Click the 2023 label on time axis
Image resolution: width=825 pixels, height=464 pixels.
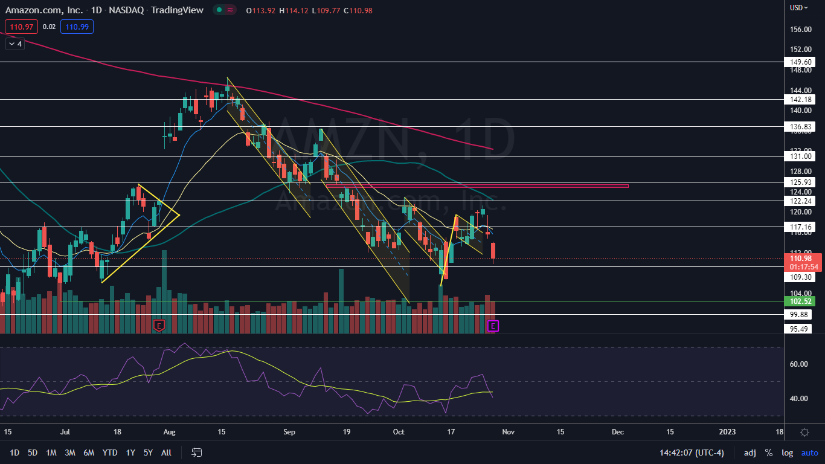[727, 432]
